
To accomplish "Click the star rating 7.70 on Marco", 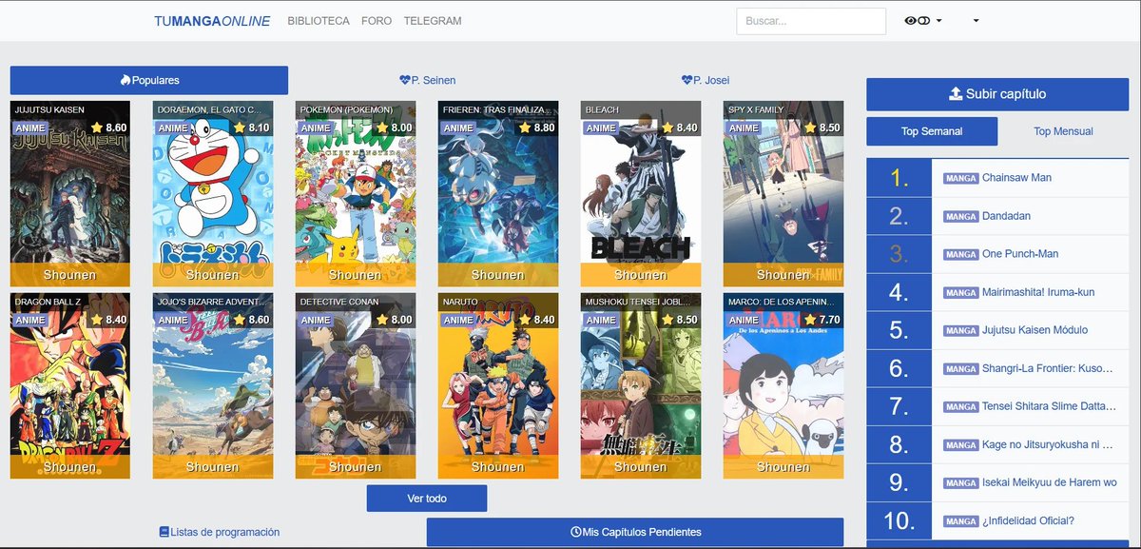I will point(822,320).
